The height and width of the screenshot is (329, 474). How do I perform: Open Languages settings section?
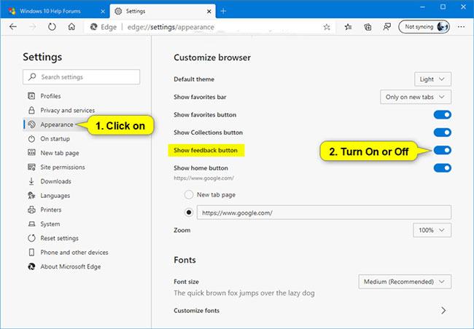(x=55, y=196)
